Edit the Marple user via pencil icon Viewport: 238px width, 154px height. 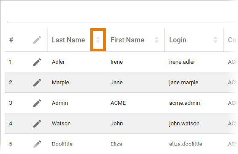point(37,83)
